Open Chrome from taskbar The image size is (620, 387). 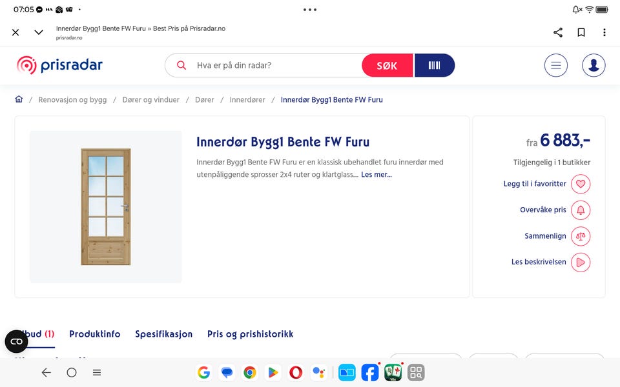(x=250, y=372)
